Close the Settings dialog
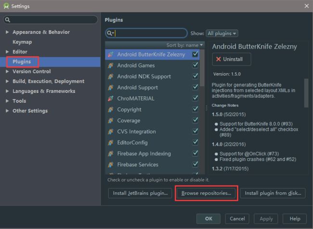313x229 pixels. tap(307, 6)
